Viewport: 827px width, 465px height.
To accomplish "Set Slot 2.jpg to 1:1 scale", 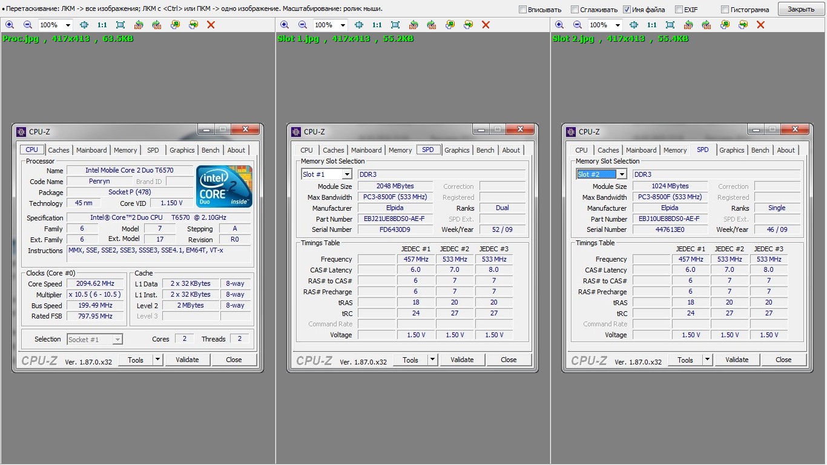I will (652, 25).
